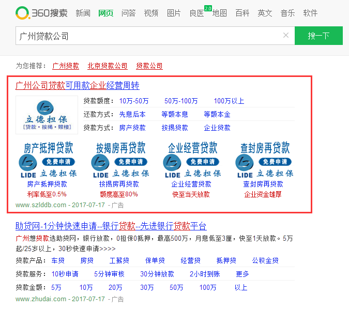Open the 图片 search tab
Image resolution: width=349 pixels, height=310 pixels.
point(174,13)
